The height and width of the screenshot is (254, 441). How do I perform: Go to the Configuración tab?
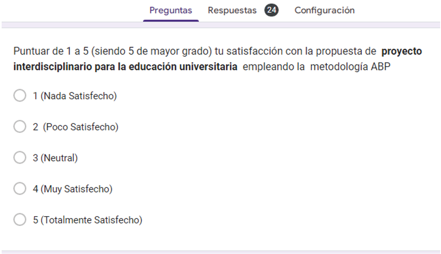click(x=324, y=10)
